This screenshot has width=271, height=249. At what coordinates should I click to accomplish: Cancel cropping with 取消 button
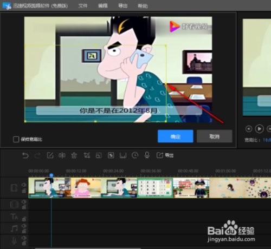click(x=215, y=136)
